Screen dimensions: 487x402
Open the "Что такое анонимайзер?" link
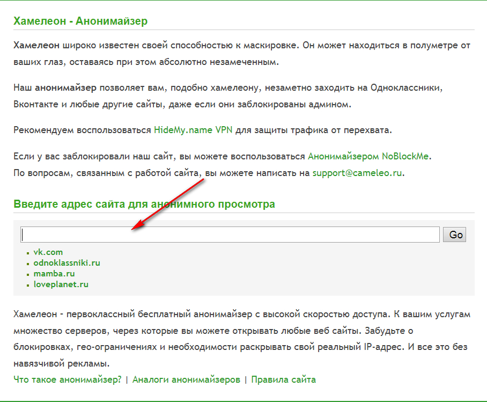click(x=68, y=379)
